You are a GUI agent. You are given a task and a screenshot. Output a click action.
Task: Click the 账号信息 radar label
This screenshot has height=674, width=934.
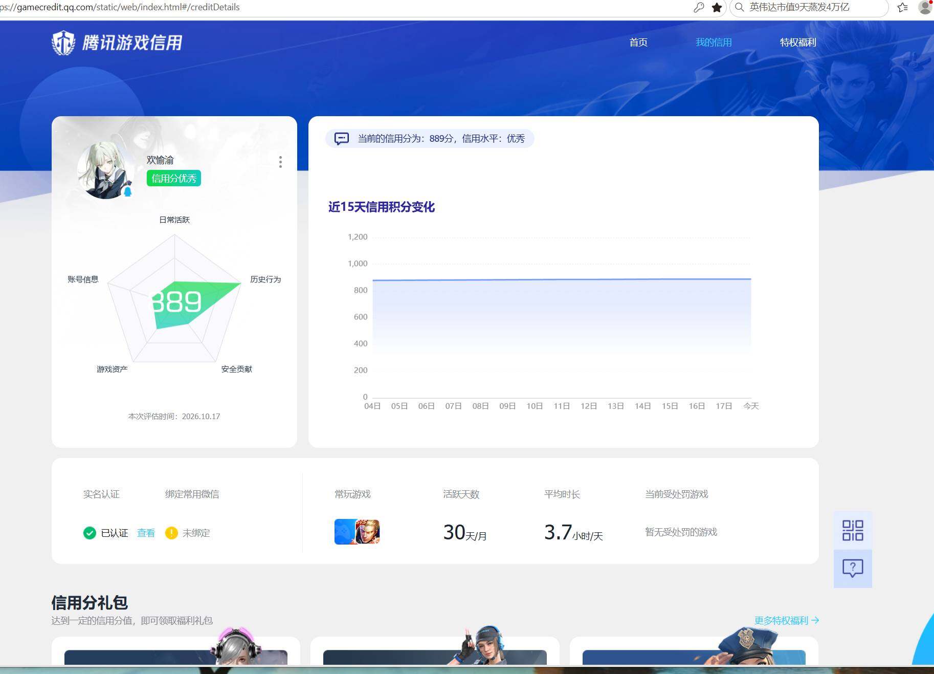(83, 279)
